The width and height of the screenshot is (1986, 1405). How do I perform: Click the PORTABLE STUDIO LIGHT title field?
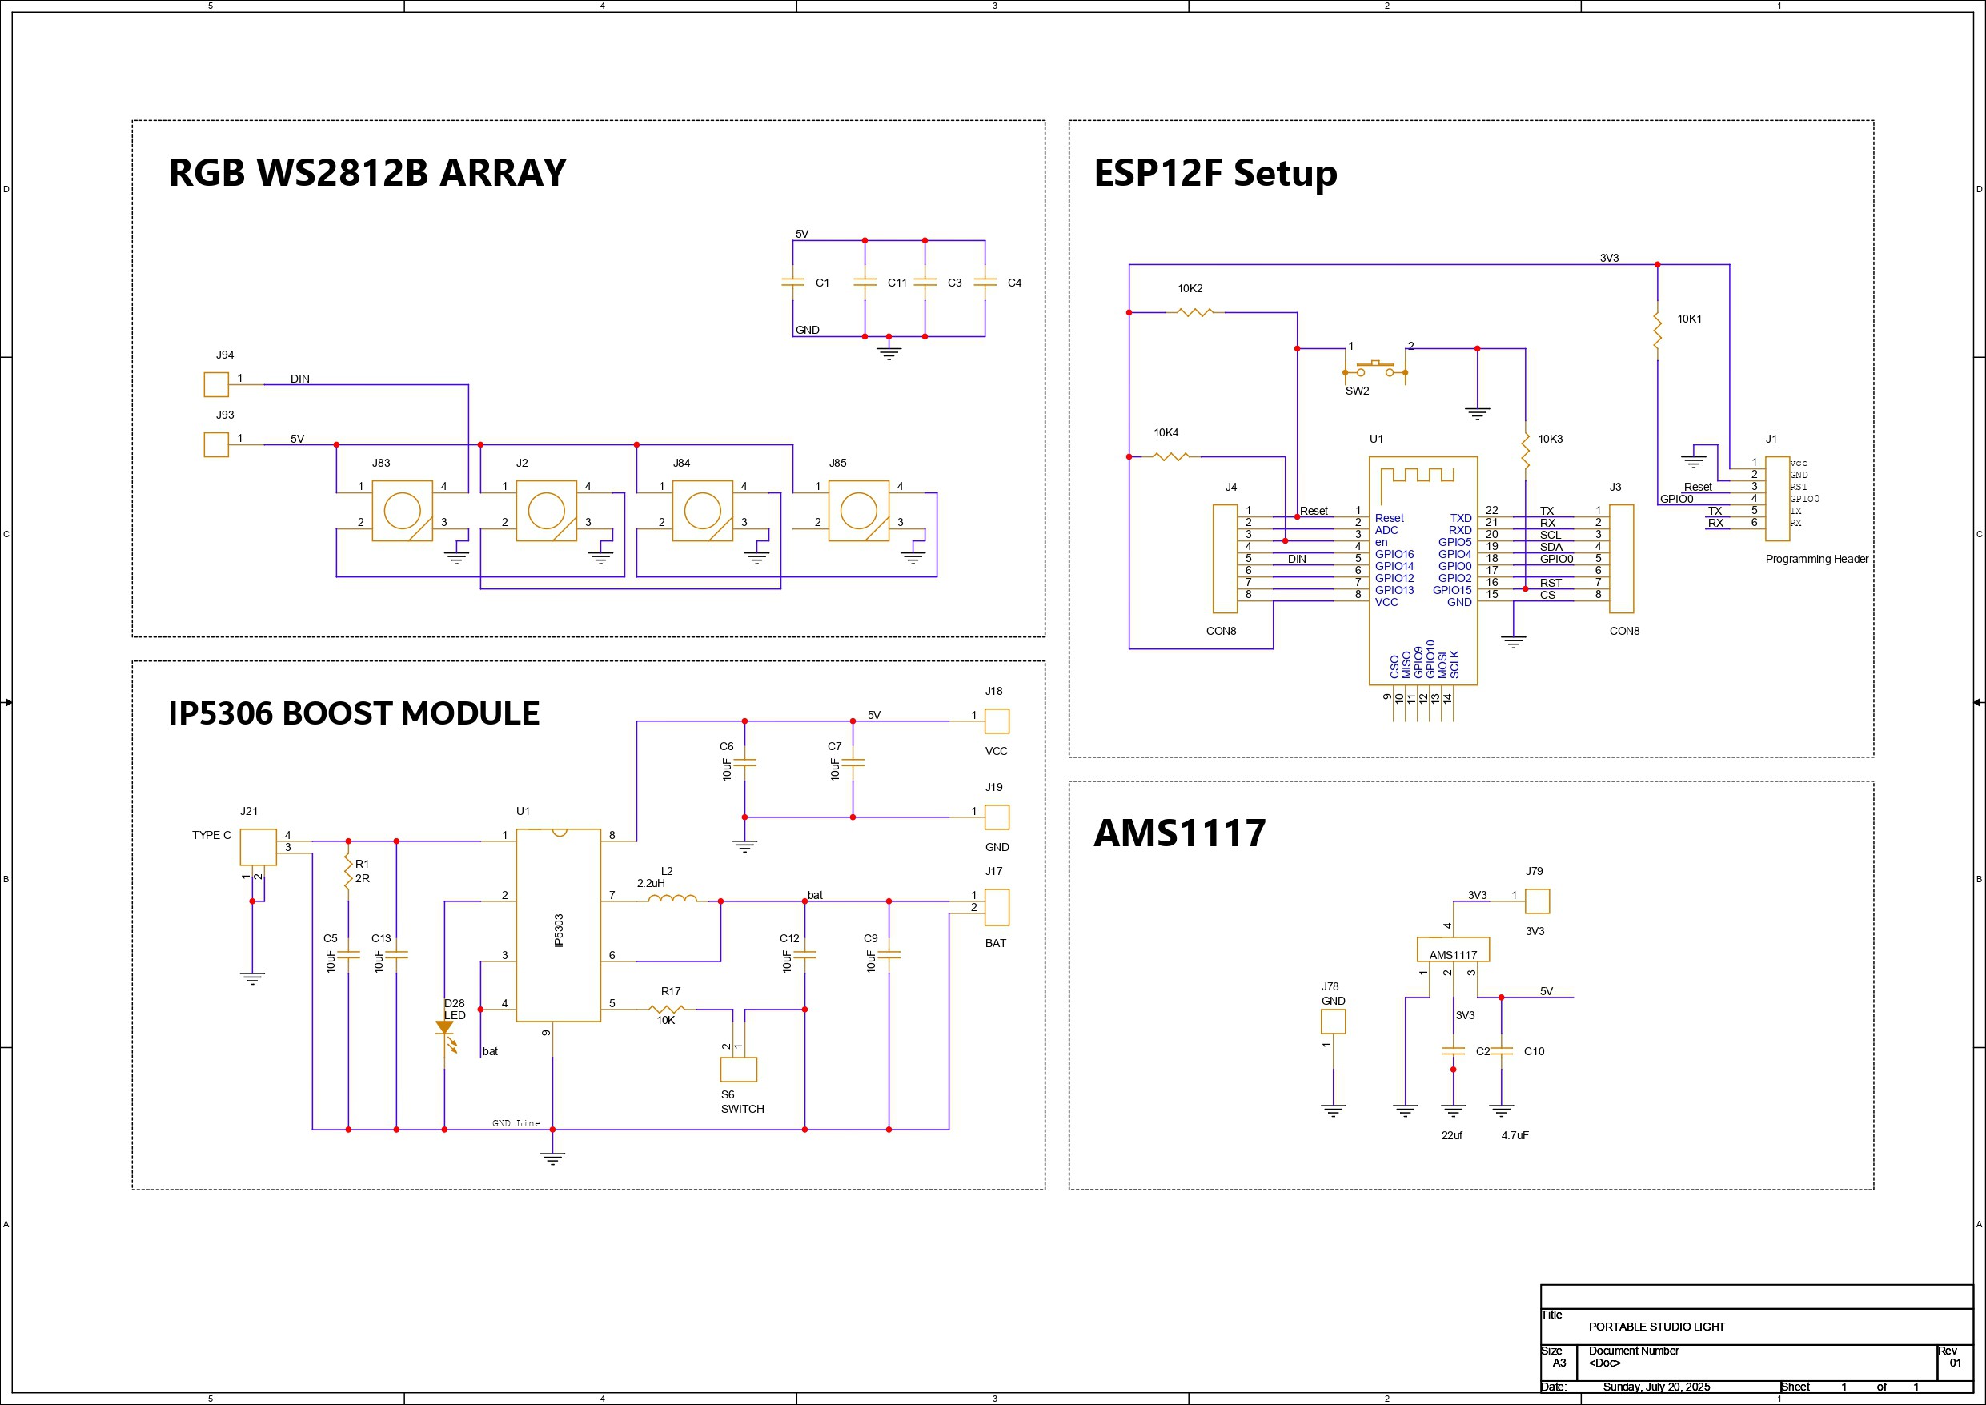click(x=1655, y=1327)
